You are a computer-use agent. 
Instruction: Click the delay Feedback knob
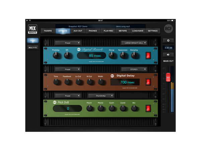pyautogui.click(x=67, y=82)
